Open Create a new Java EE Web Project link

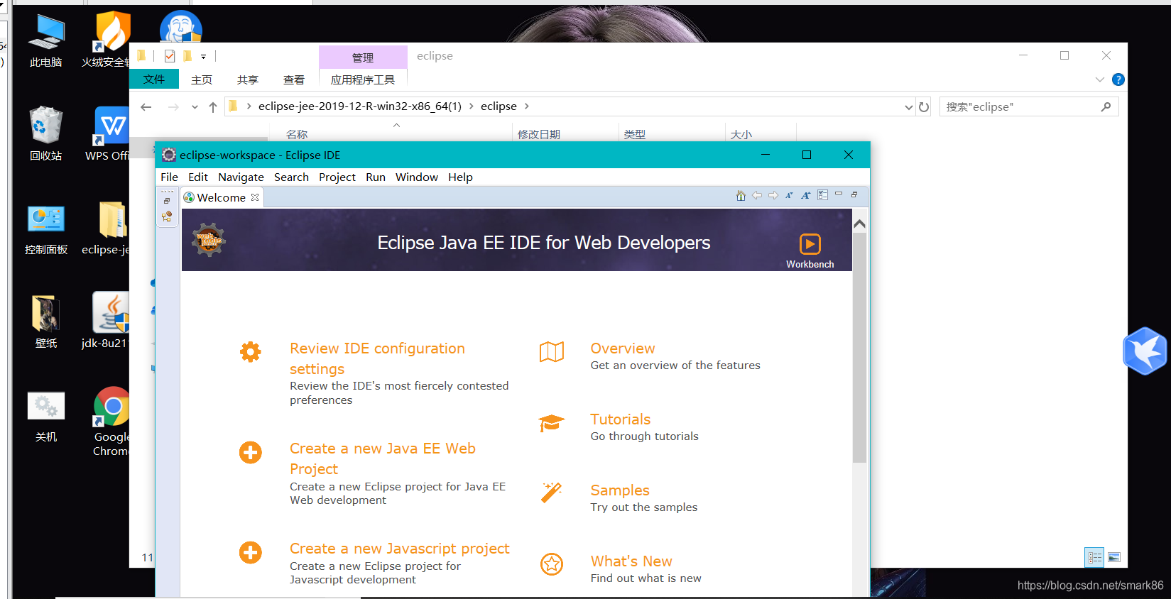point(383,458)
